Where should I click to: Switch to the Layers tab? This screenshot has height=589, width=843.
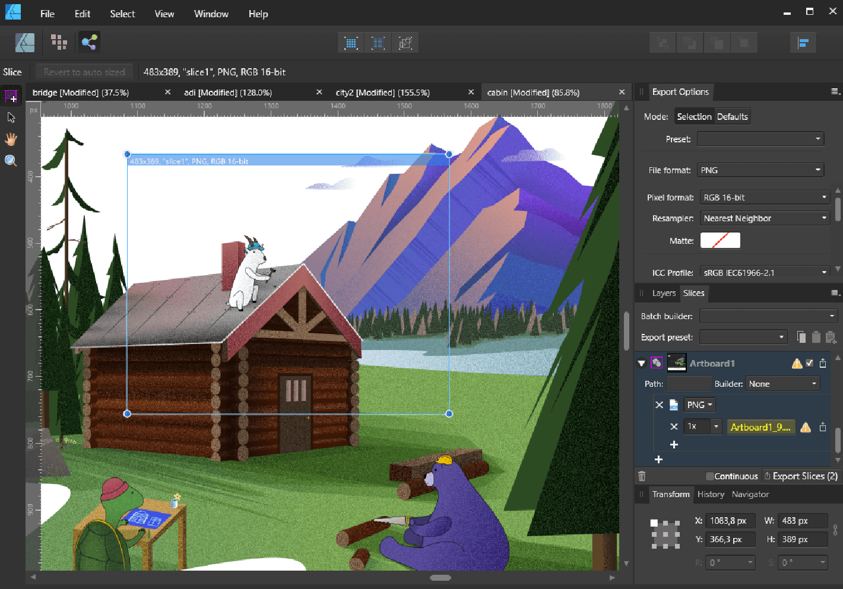(x=664, y=293)
